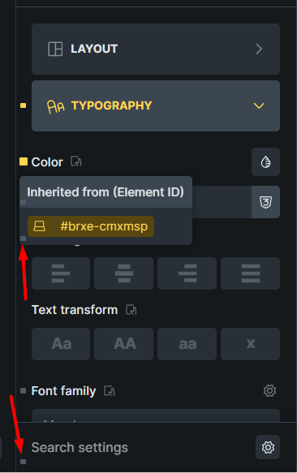Click the hover-state icon beside Color
The width and height of the screenshot is (297, 473).
tap(76, 161)
